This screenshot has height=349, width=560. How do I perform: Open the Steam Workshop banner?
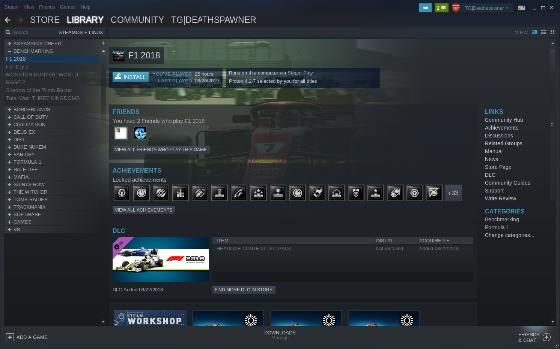pyautogui.click(x=150, y=318)
